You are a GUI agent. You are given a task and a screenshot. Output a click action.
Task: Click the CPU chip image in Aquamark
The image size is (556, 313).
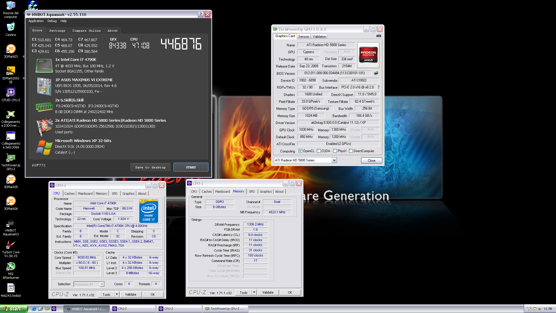44,66
